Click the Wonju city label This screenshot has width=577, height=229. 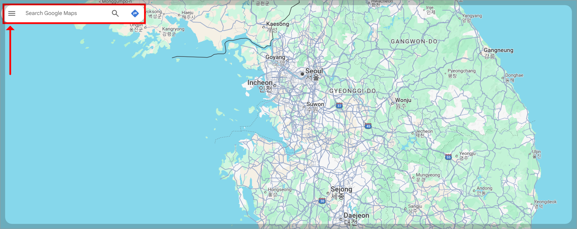(403, 103)
